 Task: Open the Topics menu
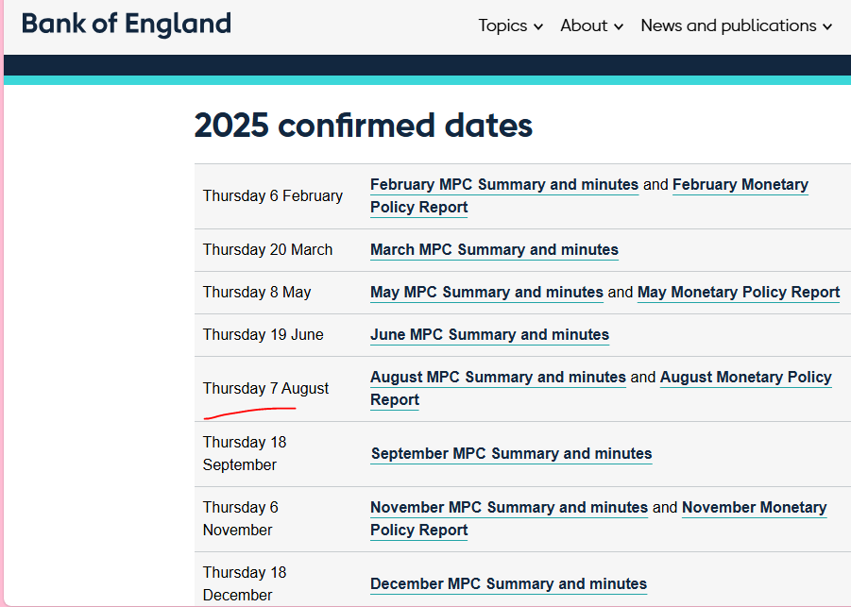click(x=502, y=25)
